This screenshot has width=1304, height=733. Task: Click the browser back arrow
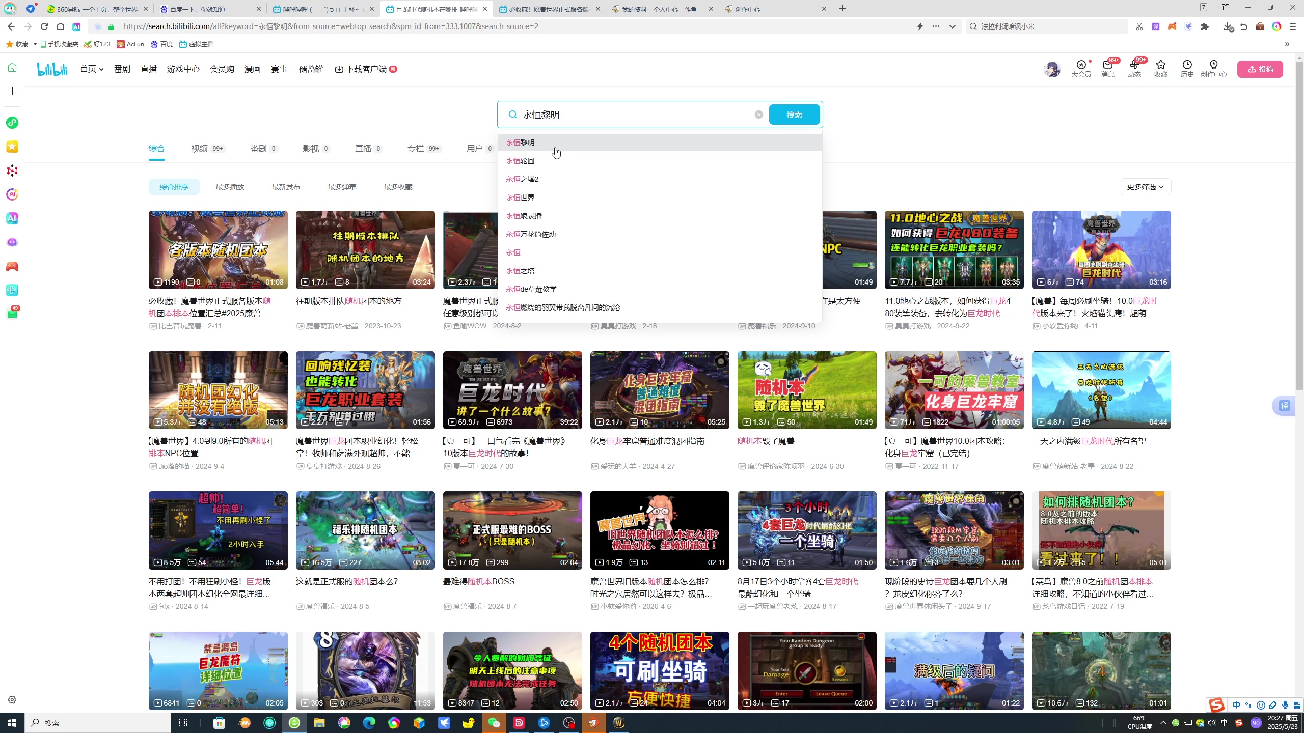11,26
